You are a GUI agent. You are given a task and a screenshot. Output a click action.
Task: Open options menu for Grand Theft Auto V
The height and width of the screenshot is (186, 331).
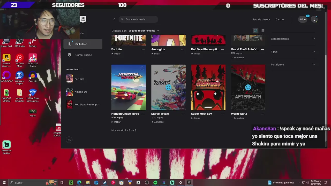coord(262,49)
